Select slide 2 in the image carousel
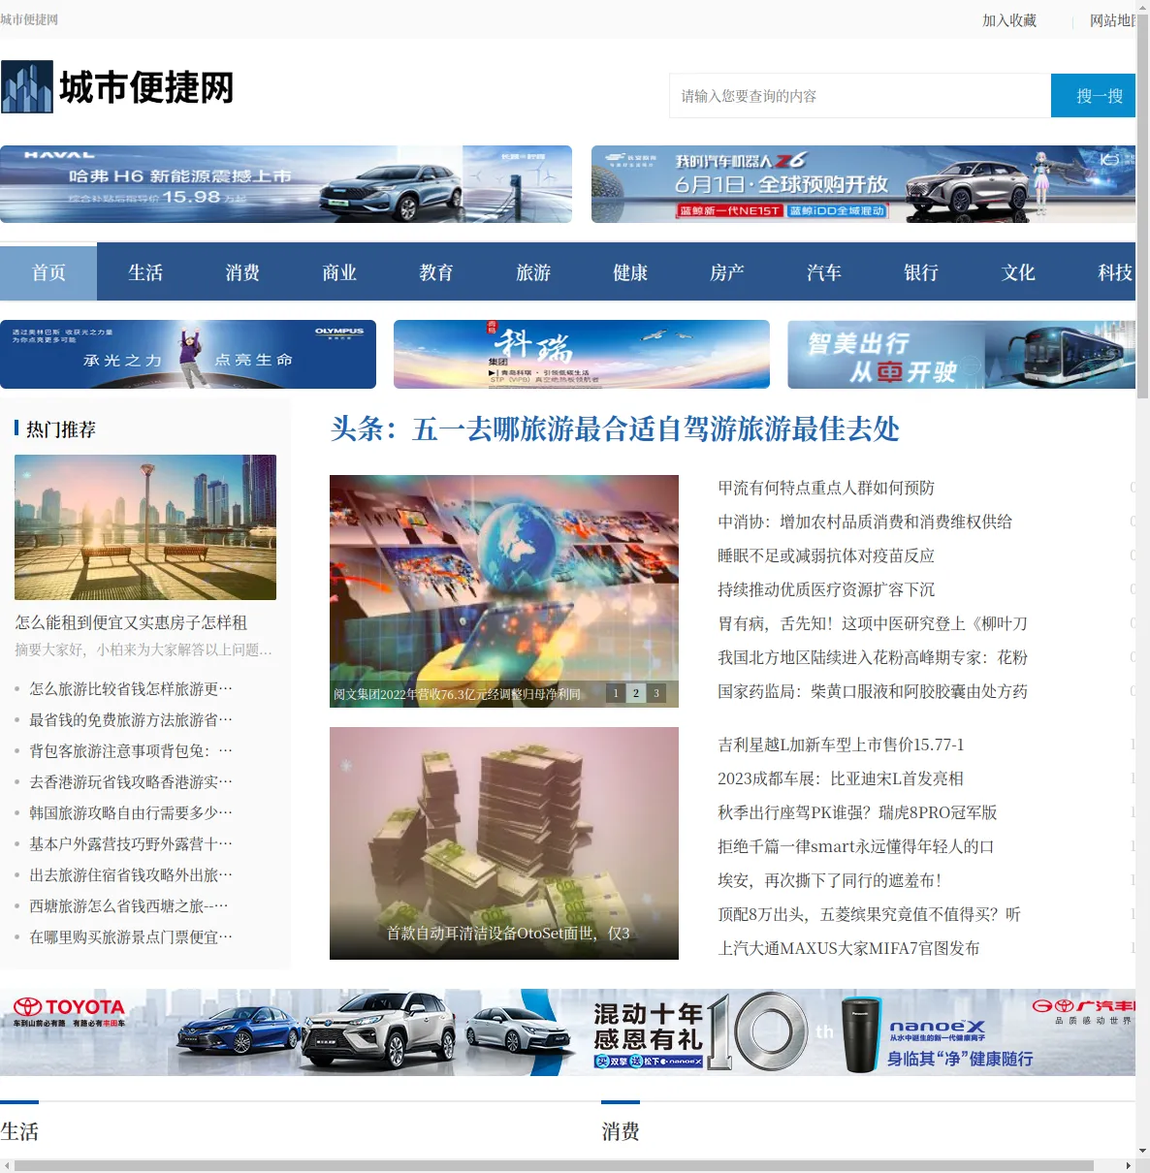1150x1173 pixels. [636, 693]
